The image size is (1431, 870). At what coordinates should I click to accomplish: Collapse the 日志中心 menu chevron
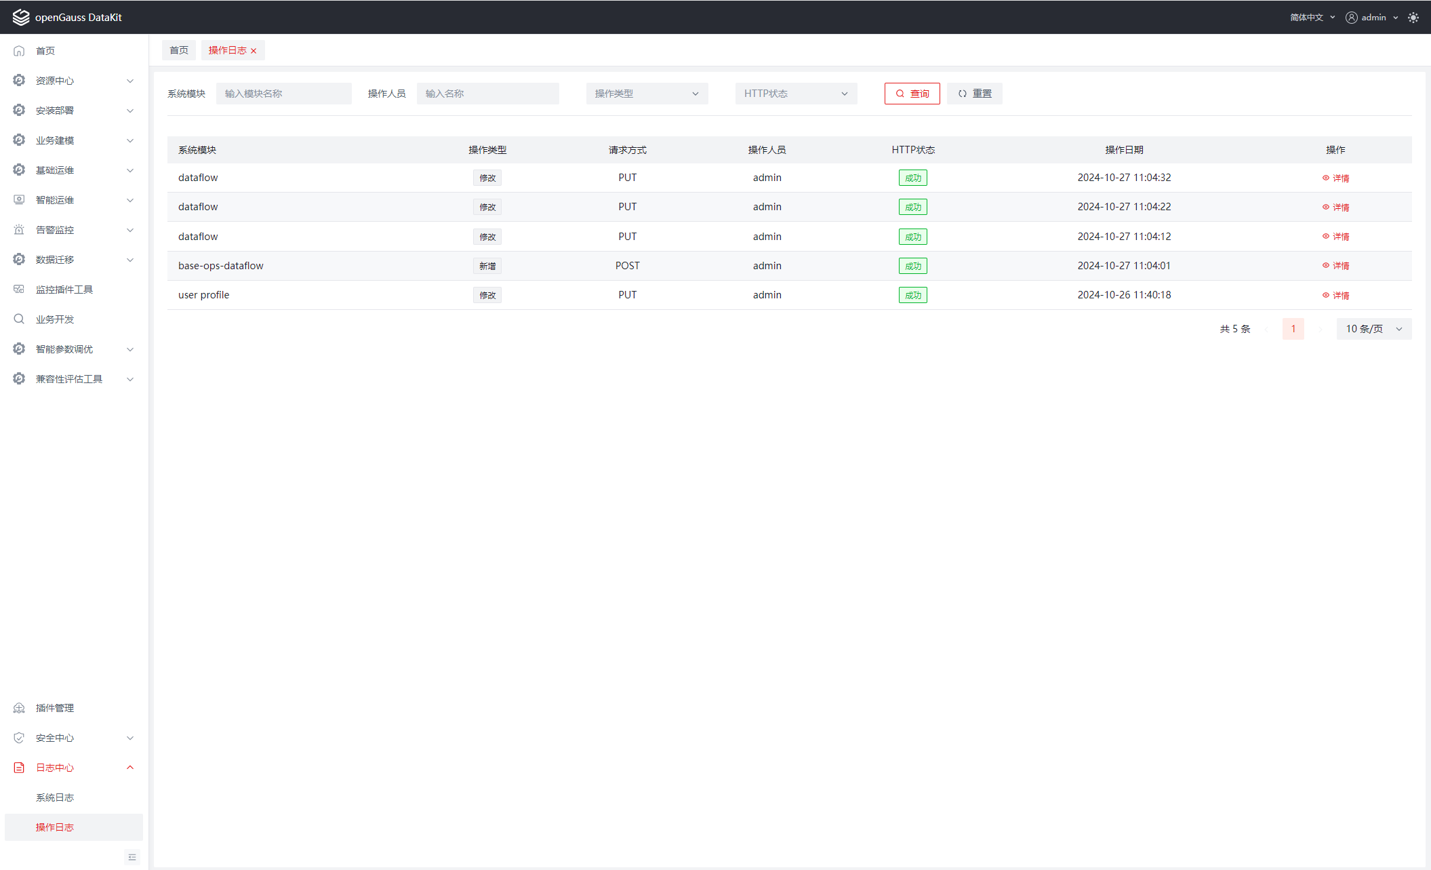pyautogui.click(x=130, y=768)
